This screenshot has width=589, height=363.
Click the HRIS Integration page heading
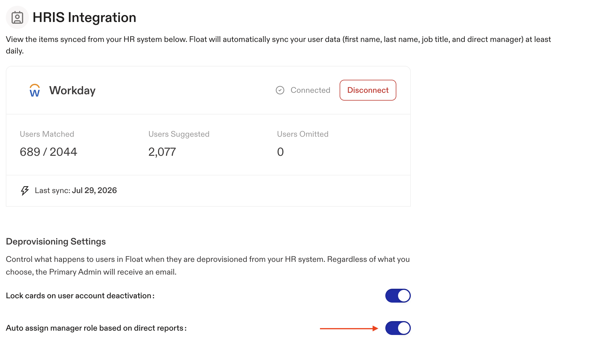84,17
